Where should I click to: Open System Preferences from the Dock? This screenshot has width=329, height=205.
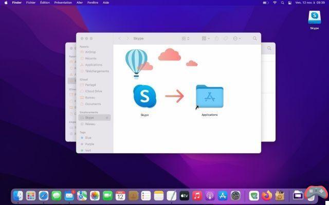tap(235, 196)
